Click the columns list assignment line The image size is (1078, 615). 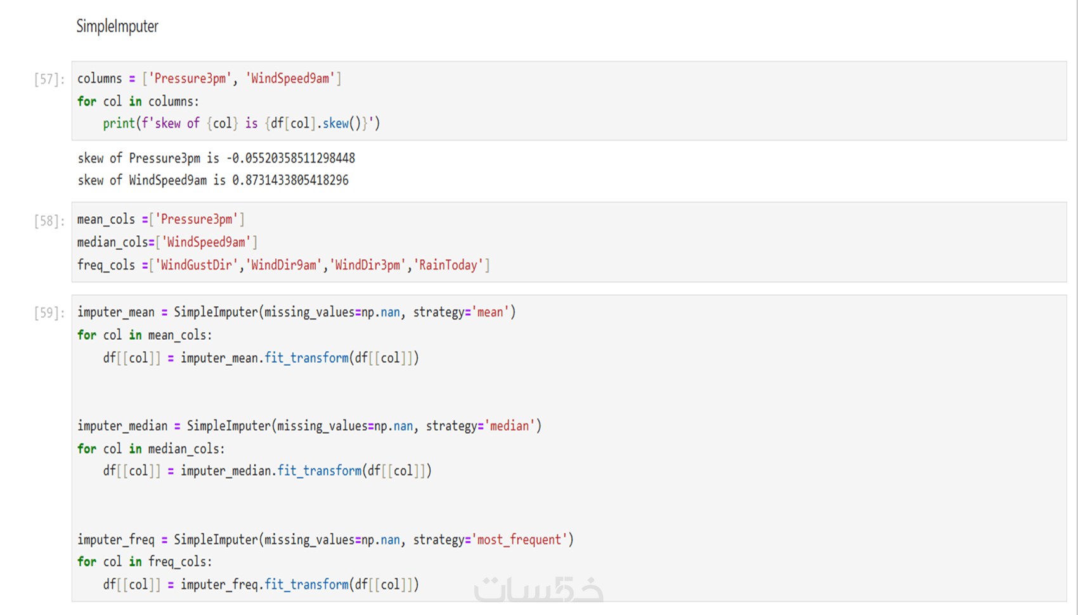209,79
